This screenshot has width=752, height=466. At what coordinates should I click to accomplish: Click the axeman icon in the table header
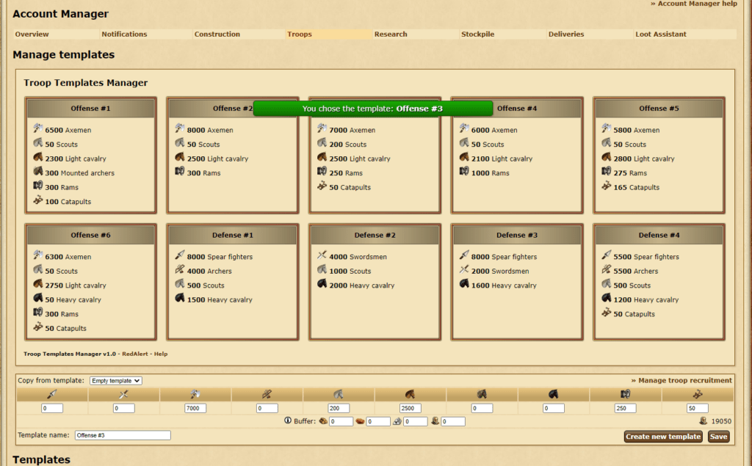[195, 394]
